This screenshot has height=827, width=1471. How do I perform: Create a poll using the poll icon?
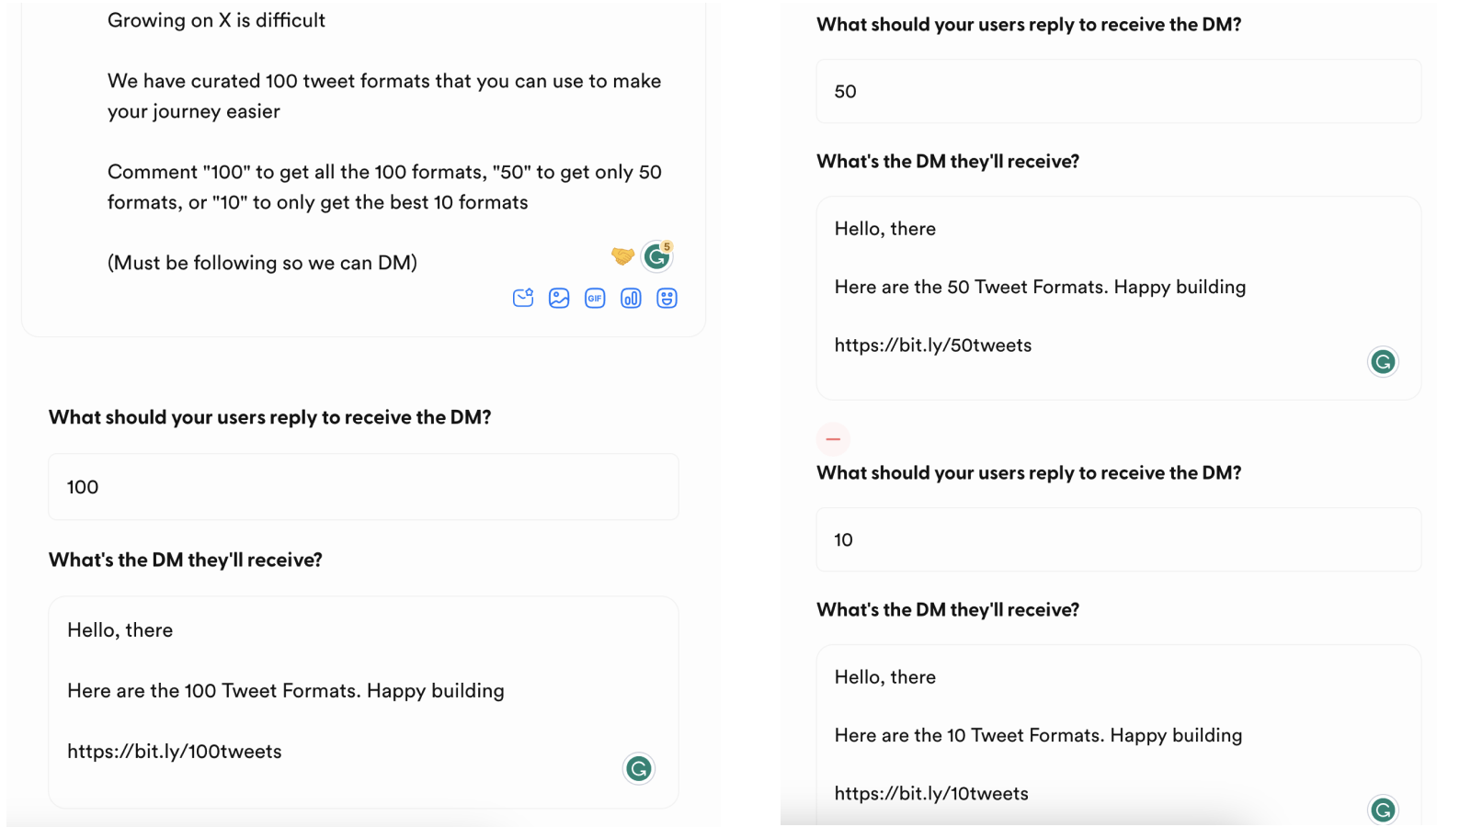631,298
